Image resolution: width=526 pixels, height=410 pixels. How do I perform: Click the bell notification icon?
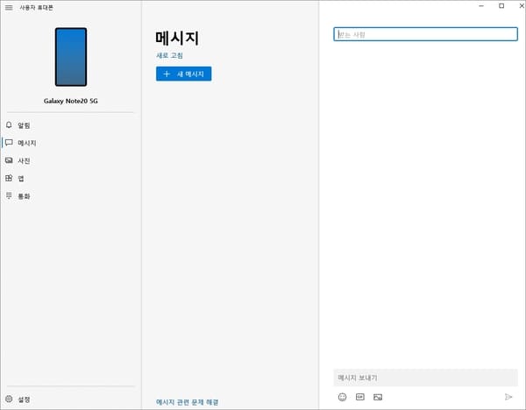9,125
